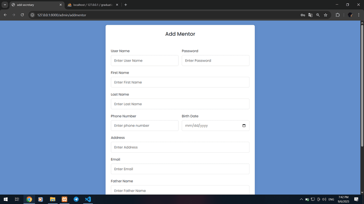The height and width of the screenshot is (204, 364).
Task: Open the Extensions puzzle icon
Action: coord(337,15)
